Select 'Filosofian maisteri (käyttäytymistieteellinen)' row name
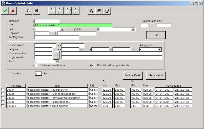The height and width of the screenshot is (129, 204). (x=58, y=98)
